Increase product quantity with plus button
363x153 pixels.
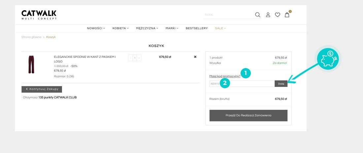pyautogui.click(x=139, y=58)
